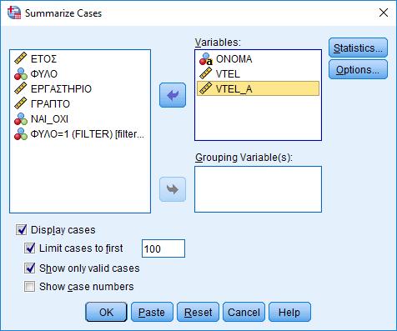
Task: Uncheck the Display cases checkbox
Action: tap(22, 230)
